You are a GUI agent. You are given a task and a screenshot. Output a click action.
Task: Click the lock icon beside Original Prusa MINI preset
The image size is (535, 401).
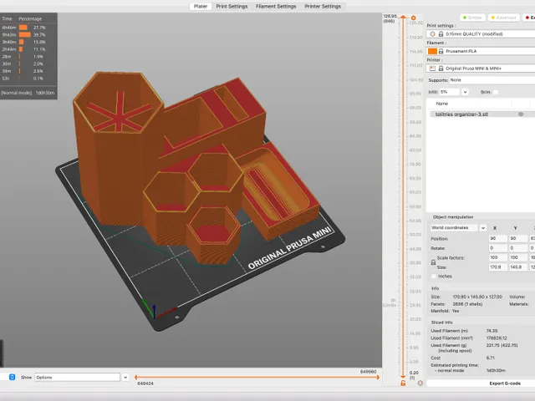click(441, 69)
